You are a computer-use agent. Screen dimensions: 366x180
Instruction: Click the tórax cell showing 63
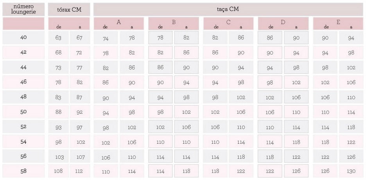(x=59, y=38)
